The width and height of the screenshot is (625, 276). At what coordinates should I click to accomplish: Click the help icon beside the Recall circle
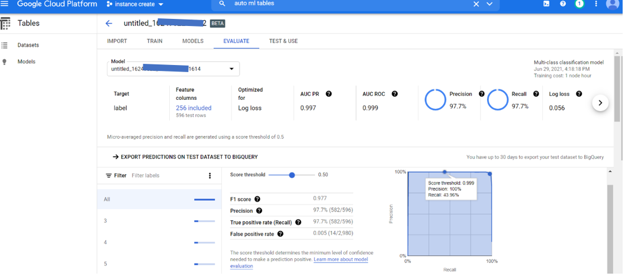pos(536,94)
